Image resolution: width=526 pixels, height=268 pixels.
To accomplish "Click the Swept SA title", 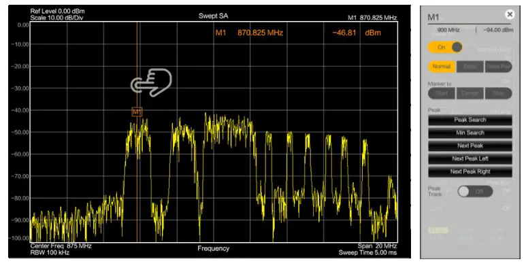I will tap(213, 16).
